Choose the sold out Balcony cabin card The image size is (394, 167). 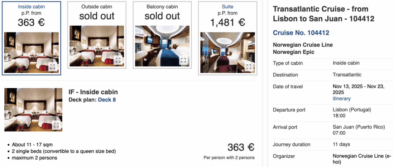click(162, 16)
